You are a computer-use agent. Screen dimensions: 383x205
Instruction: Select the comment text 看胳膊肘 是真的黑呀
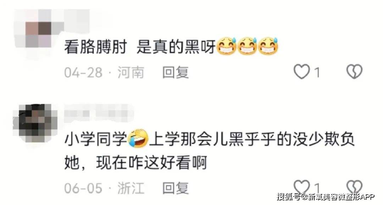[140, 47]
